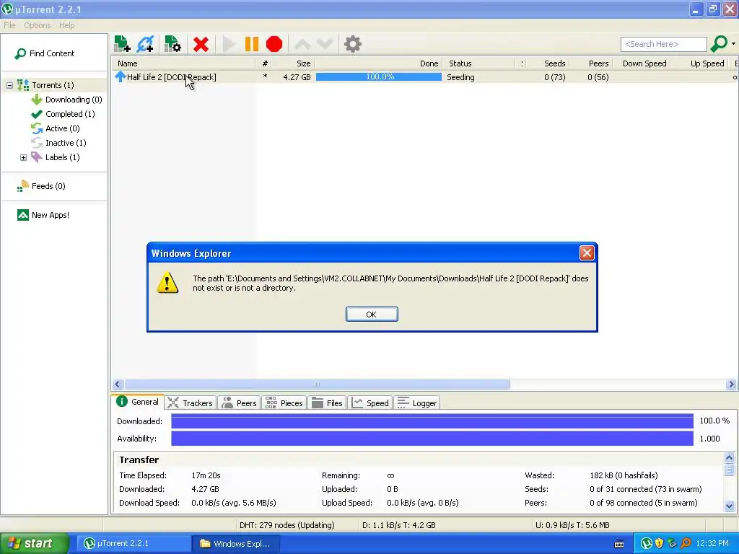Screen dimensions: 739x554
Task: Open Preferences with the gear icon
Action: 352,44
